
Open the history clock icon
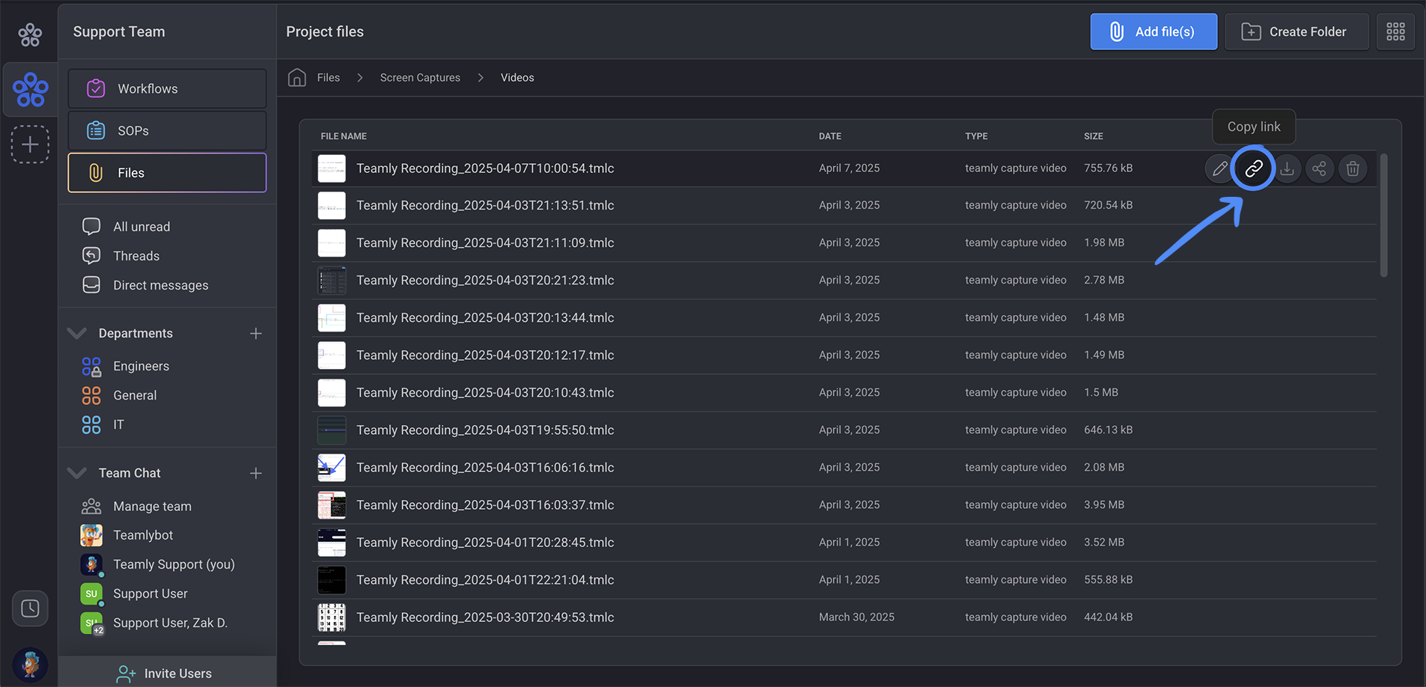tap(30, 608)
